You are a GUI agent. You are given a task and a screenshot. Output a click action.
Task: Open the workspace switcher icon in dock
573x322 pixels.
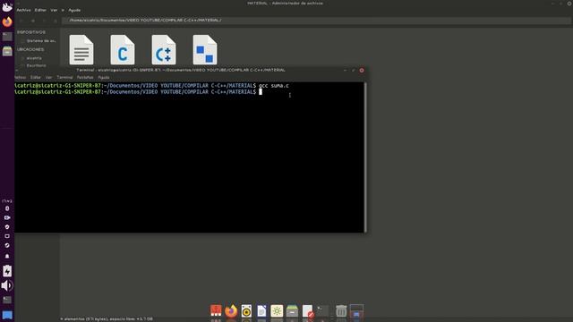point(356,310)
